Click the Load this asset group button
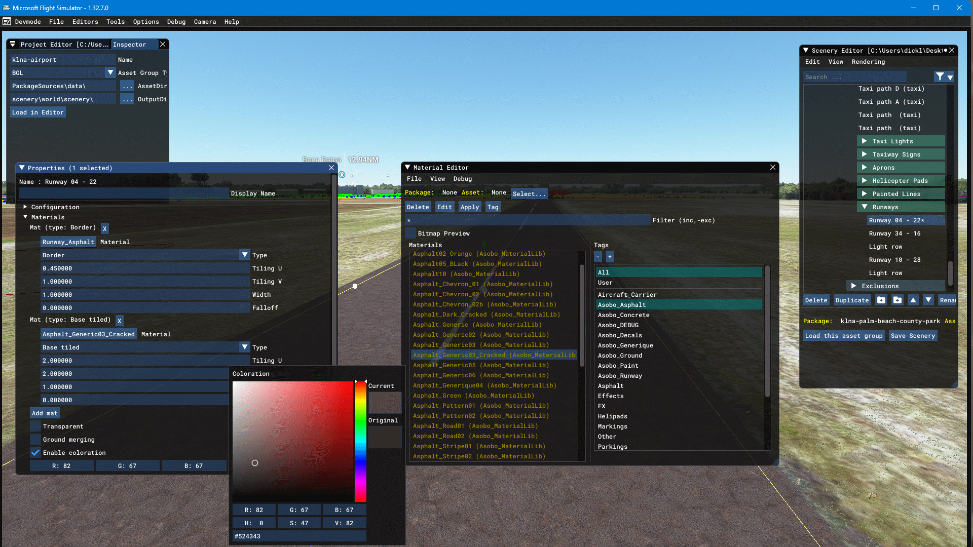The image size is (973, 547). [844, 335]
